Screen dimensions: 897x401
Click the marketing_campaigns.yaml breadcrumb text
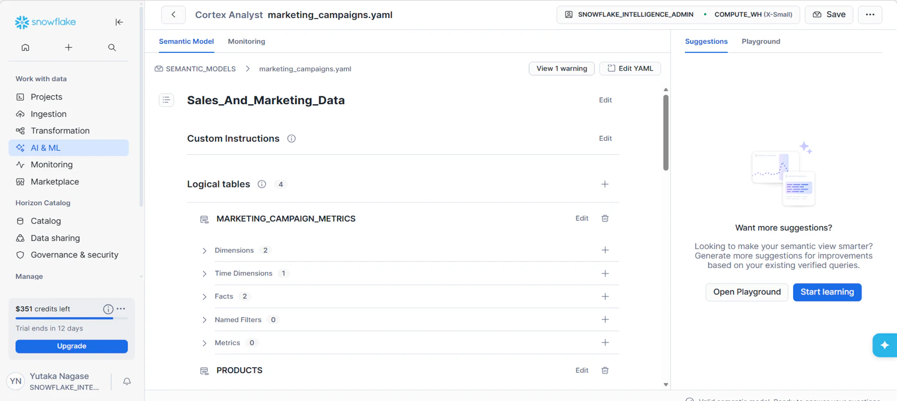pyautogui.click(x=305, y=69)
